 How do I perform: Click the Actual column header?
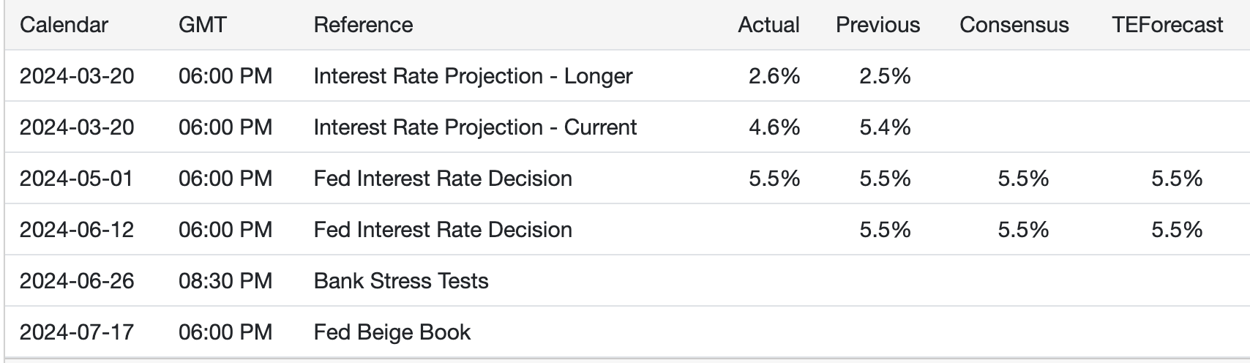tap(768, 25)
